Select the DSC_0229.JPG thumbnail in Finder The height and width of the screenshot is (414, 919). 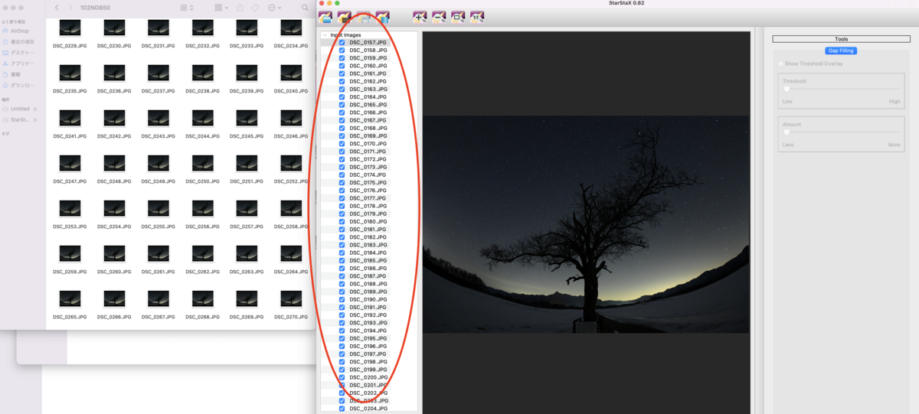[70, 28]
